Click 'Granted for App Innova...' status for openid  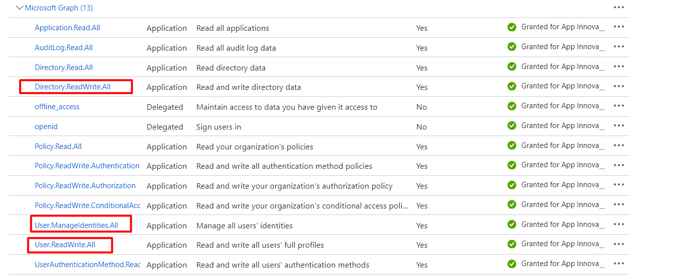click(562, 126)
